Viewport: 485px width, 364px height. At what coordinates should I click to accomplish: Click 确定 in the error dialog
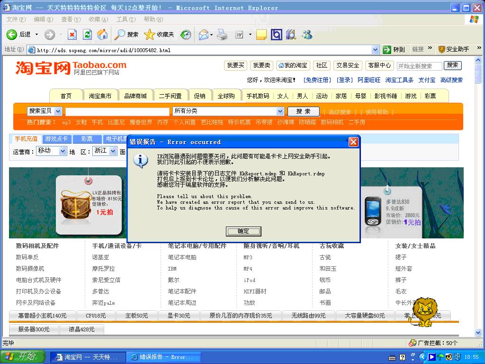click(x=243, y=231)
